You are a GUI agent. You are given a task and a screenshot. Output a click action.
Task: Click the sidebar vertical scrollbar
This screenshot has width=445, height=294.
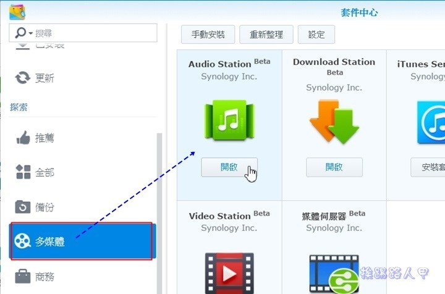(x=159, y=213)
